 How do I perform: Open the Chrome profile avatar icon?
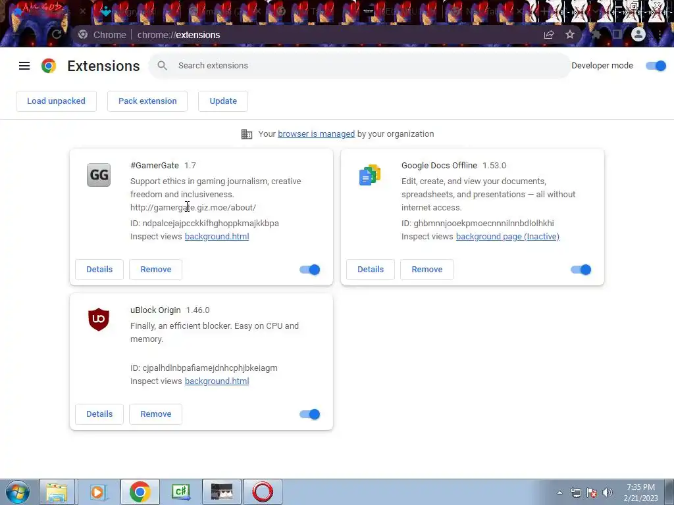tap(638, 34)
